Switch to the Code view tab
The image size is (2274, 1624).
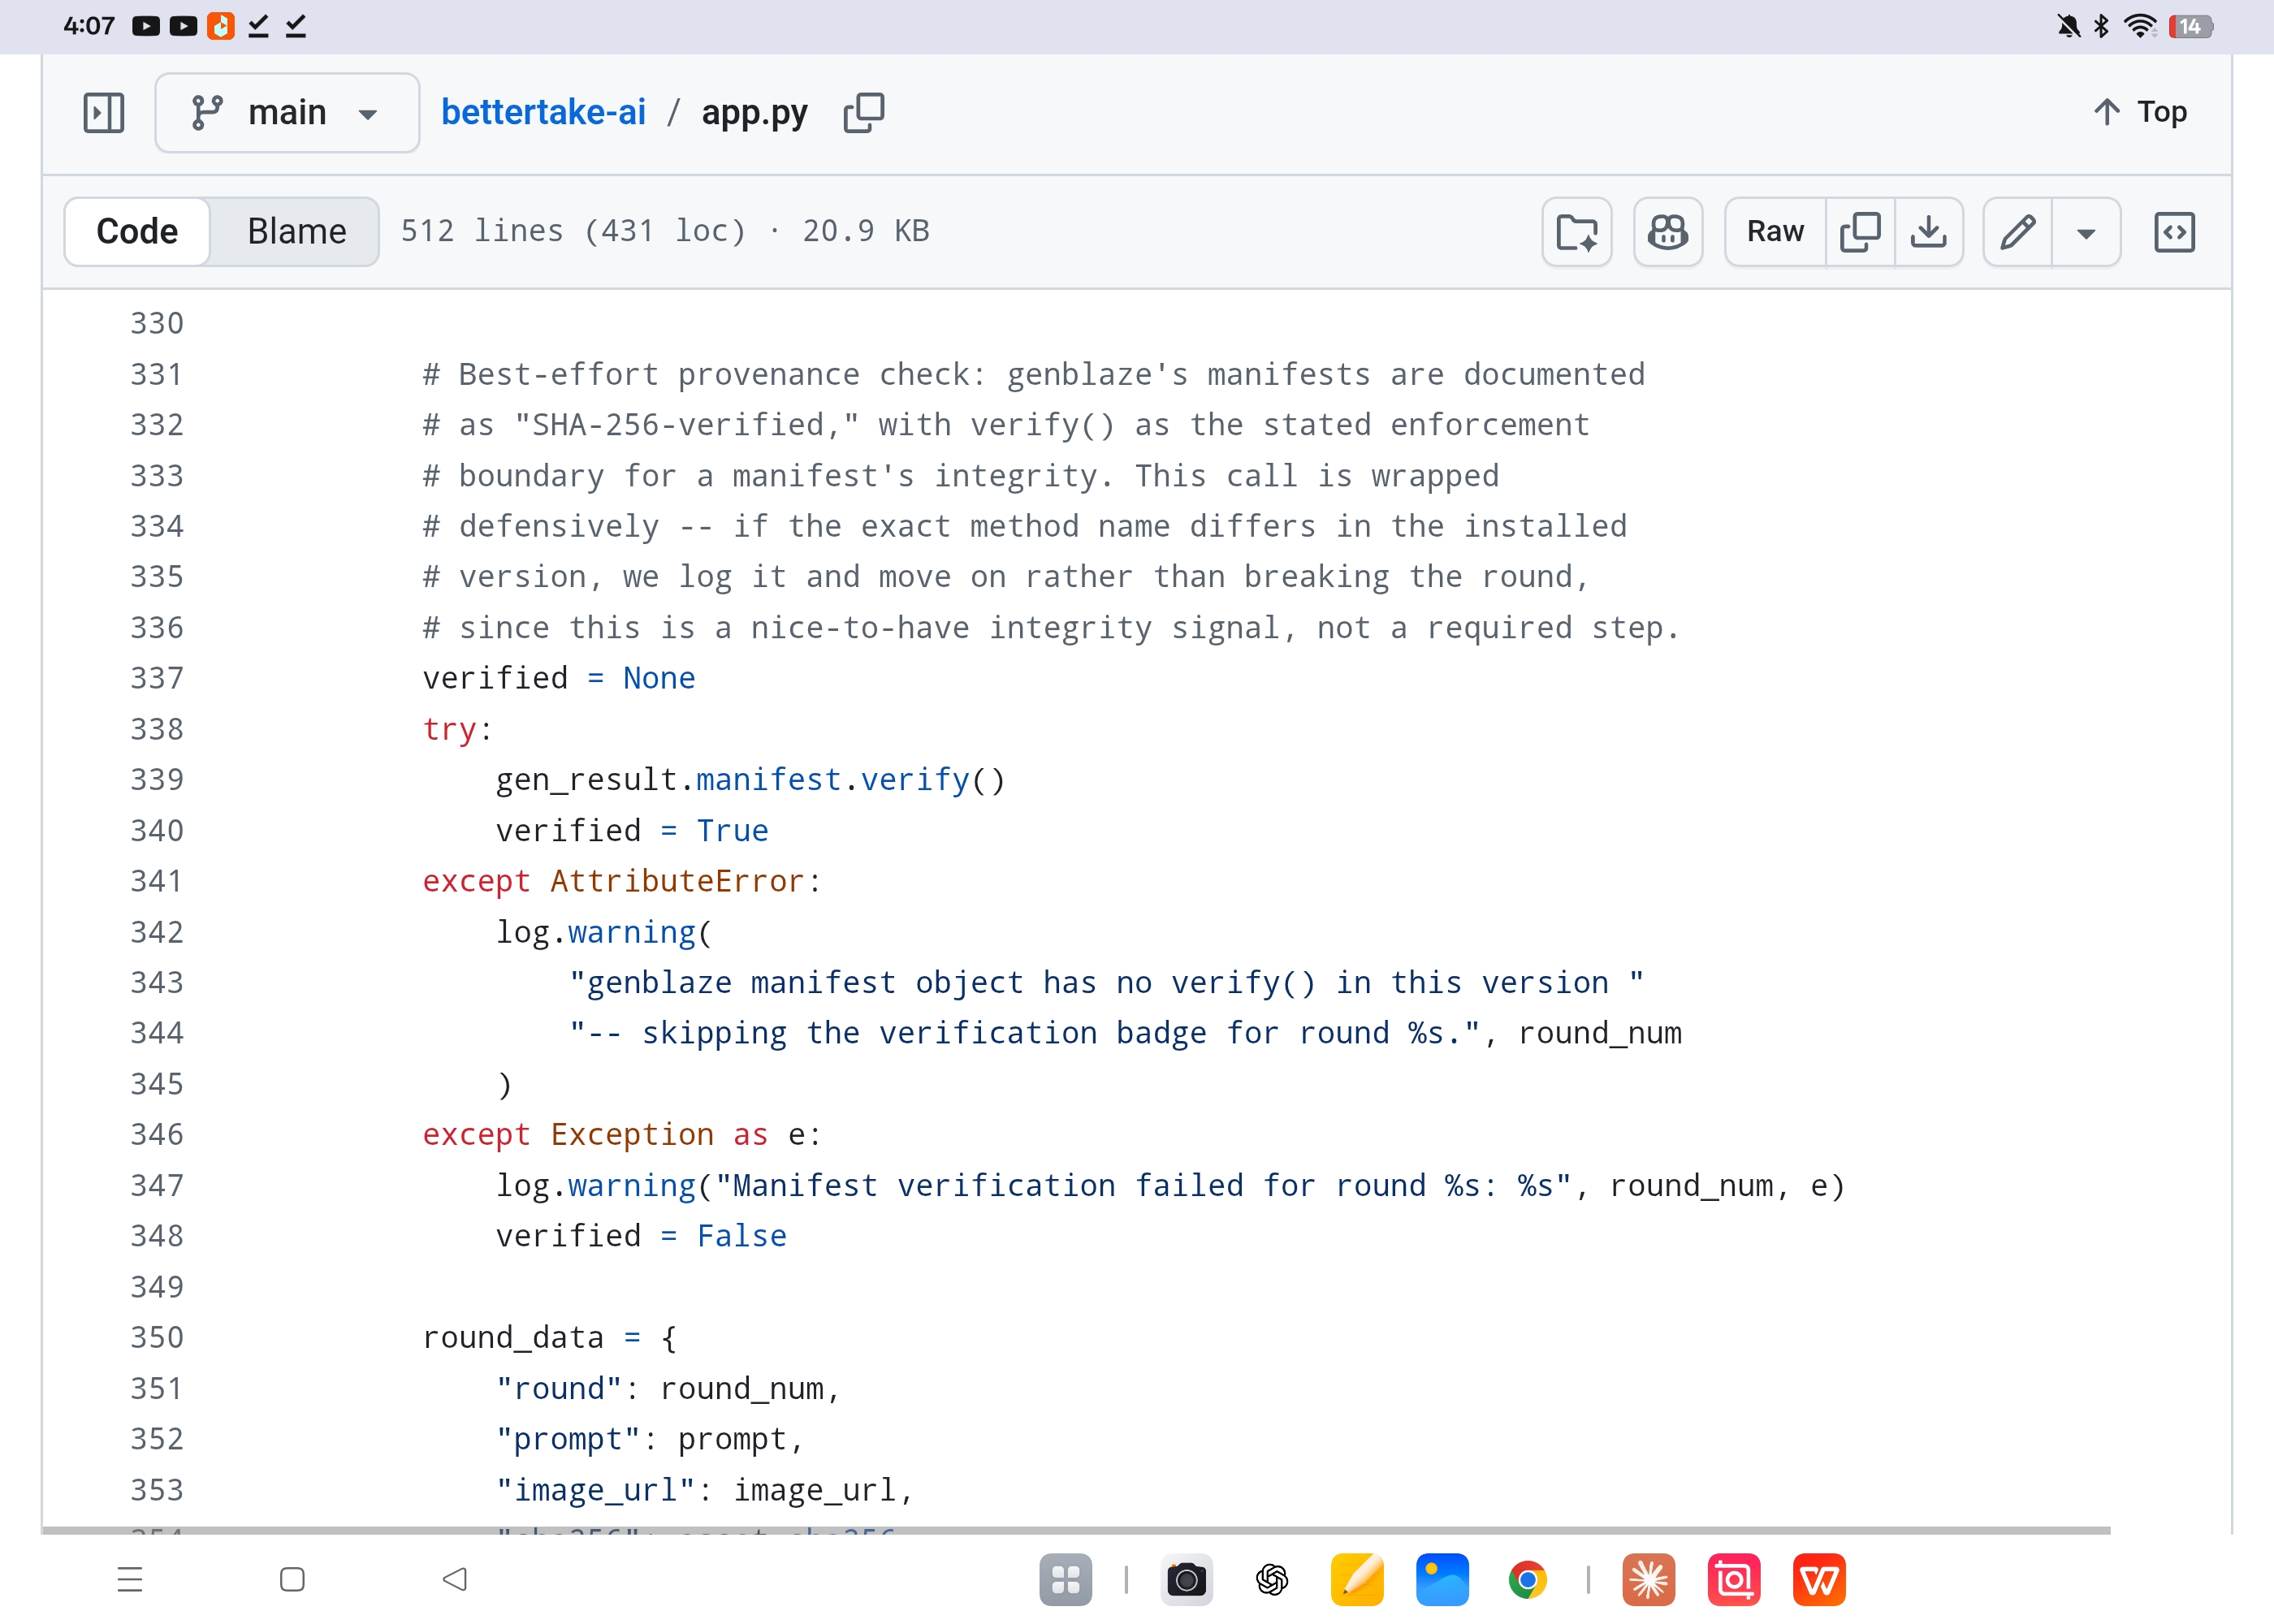coord(137,231)
